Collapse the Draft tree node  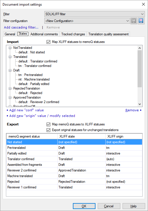tap(10, 70)
